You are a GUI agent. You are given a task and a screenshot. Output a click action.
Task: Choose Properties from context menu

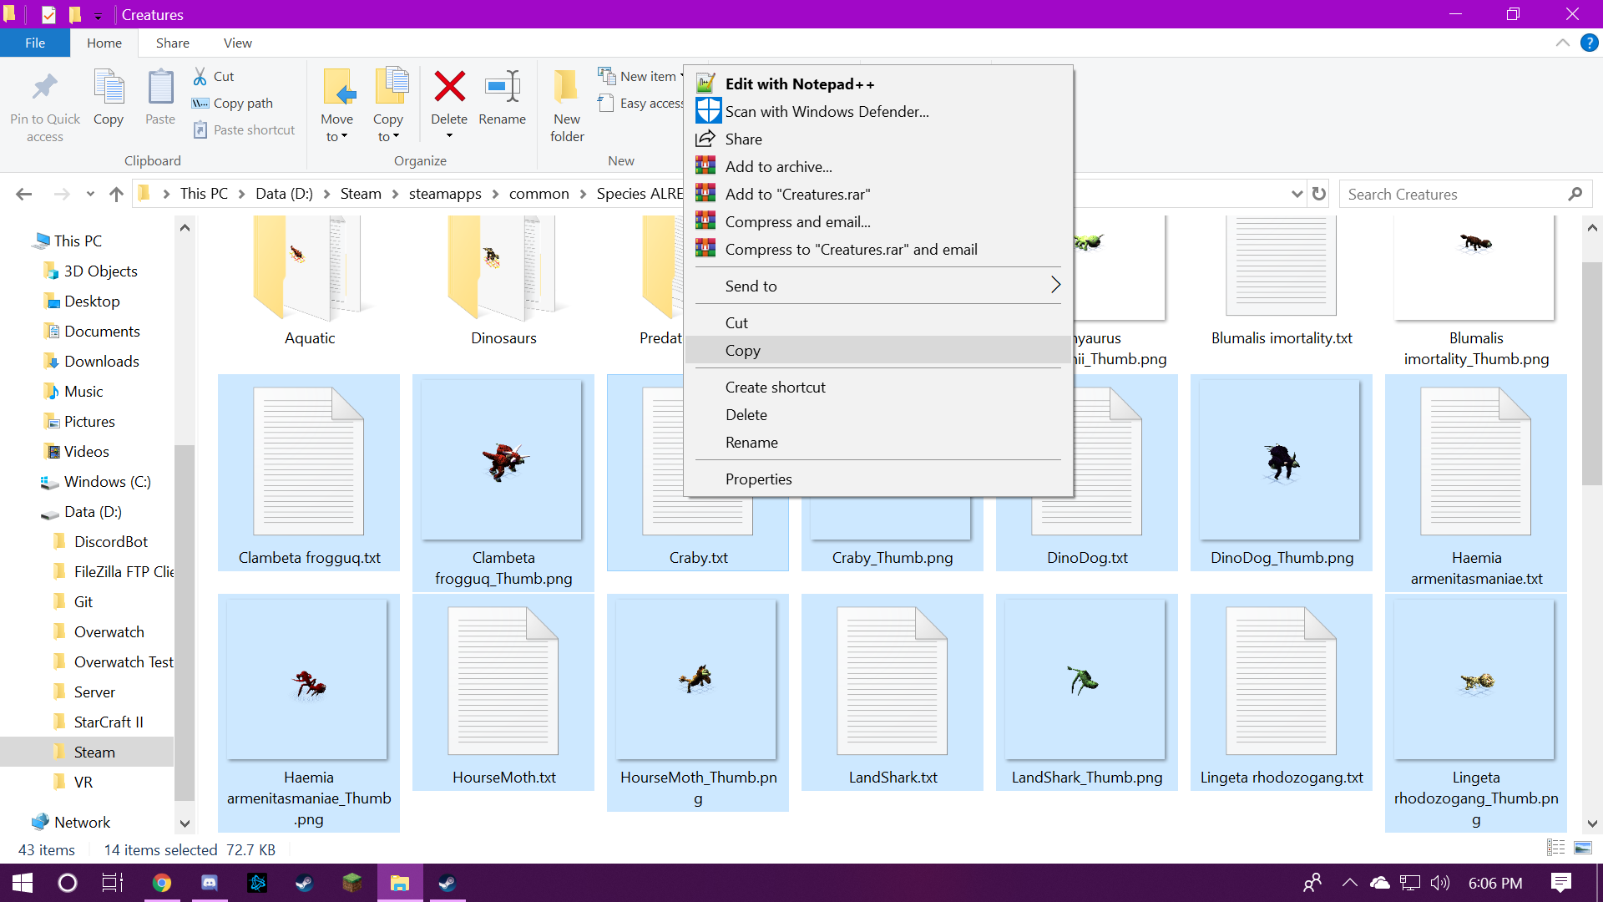coord(758,479)
